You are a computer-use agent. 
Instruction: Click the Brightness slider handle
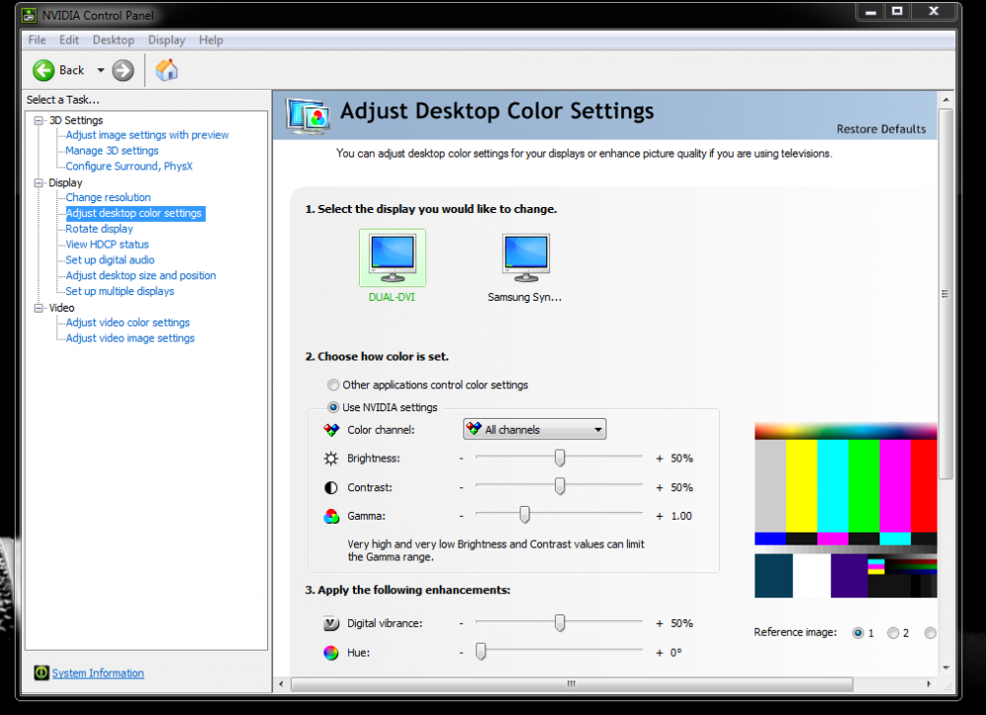pyautogui.click(x=560, y=459)
